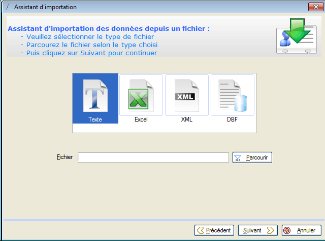
Task: Select the Texte file type icon
Action: pos(95,98)
